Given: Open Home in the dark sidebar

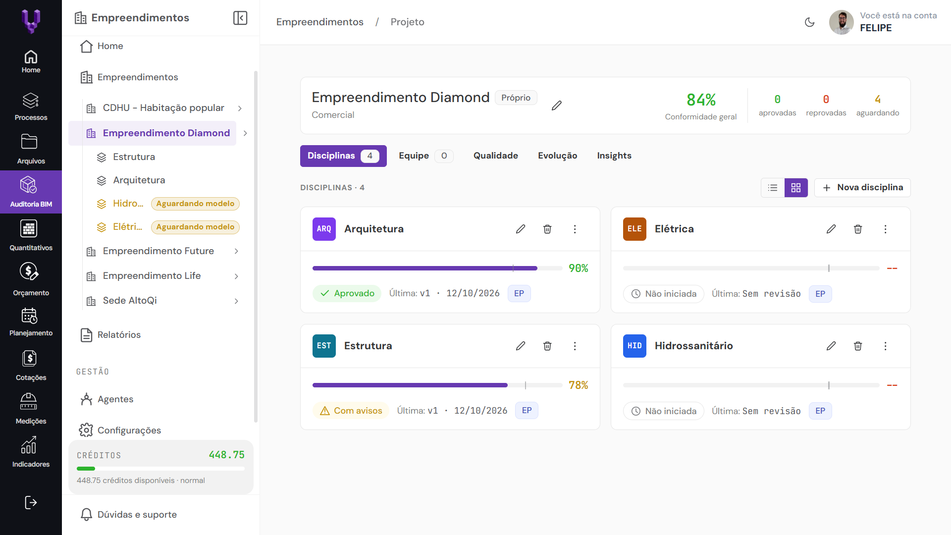Looking at the screenshot, I should (x=31, y=62).
